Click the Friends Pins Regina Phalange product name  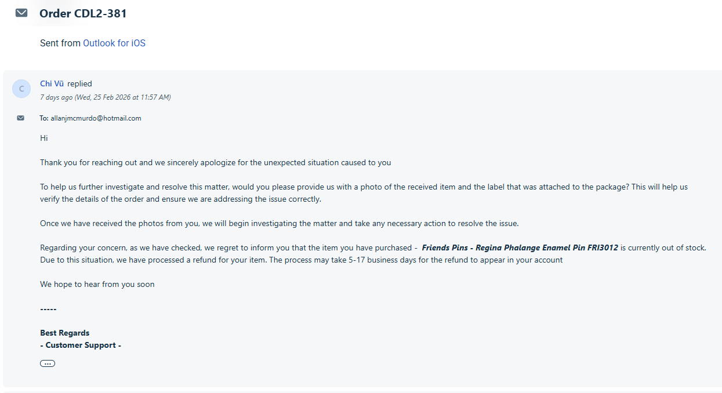(x=520, y=248)
